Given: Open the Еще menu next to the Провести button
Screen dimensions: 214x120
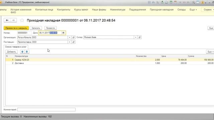Looking at the screenshot, I should (211, 28).
